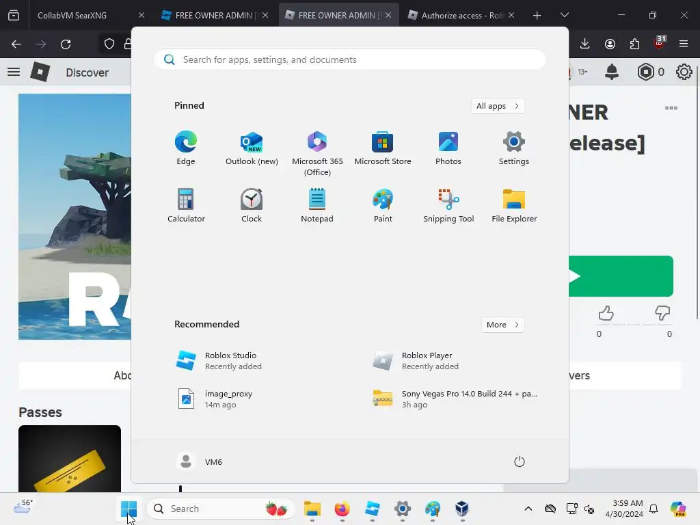Open Snipping Tool
The width and height of the screenshot is (700, 525).
pyautogui.click(x=448, y=205)
